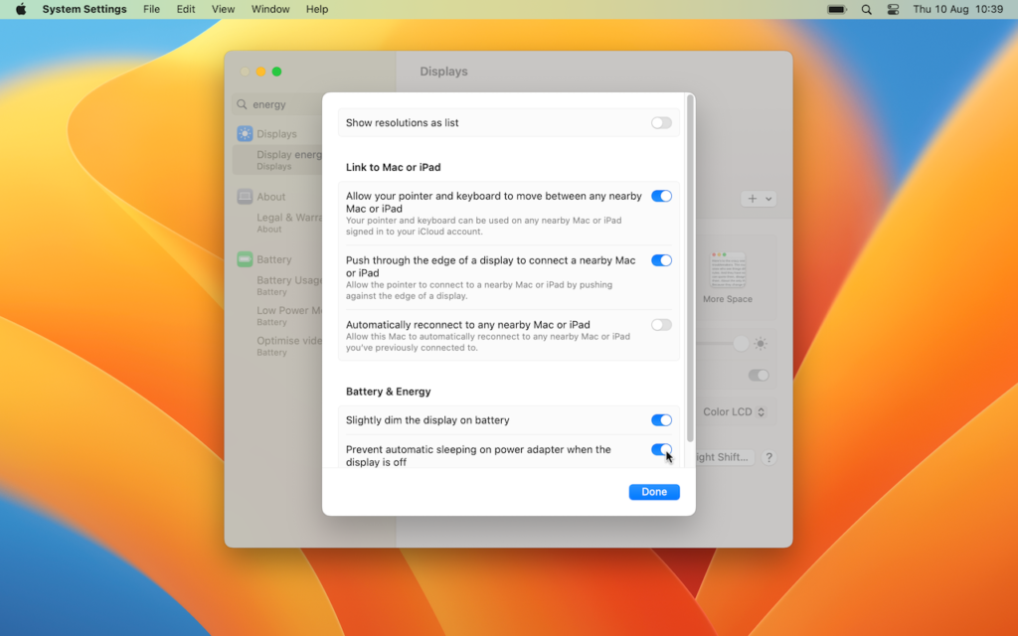Turn on Automatically reconnect to nearby Mac
The height and width of the screenshot is (636, 1018).
pyautogui.click(x=661, y=325)
